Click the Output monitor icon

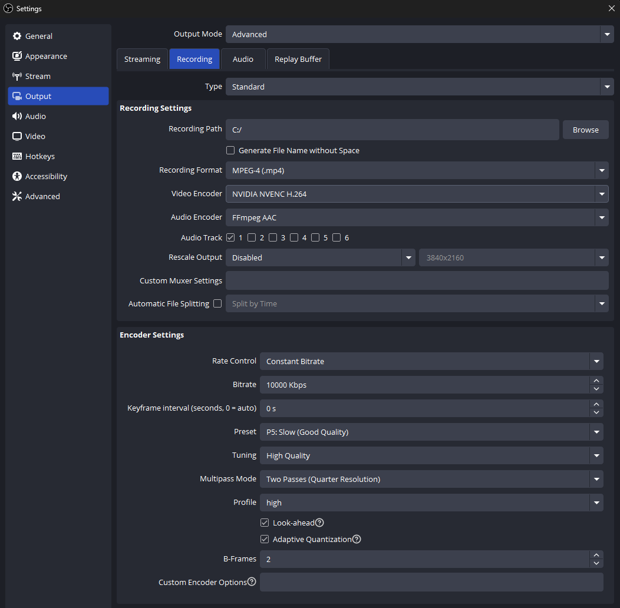17,96
